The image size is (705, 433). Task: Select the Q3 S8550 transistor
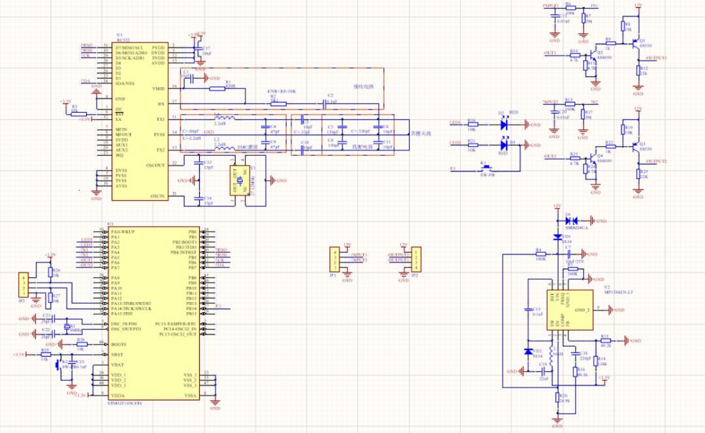pos(634,147)
